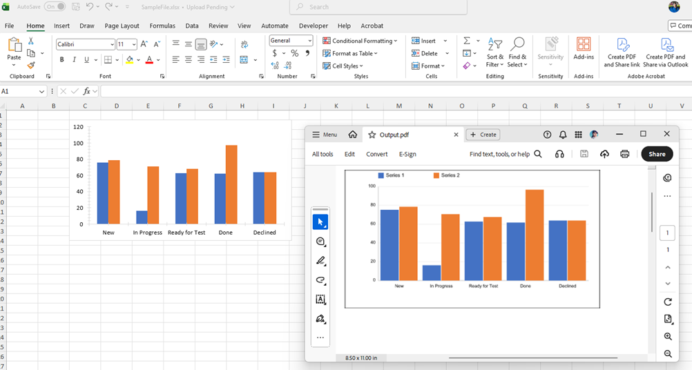The height and width of the screenshot is (370, 692).
Task: Apply the yellow Fill Color swatch
Action: (x=129, y=59)
